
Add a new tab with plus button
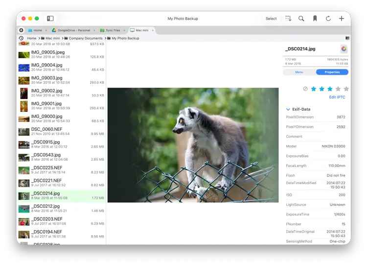(x=21, y=30)
